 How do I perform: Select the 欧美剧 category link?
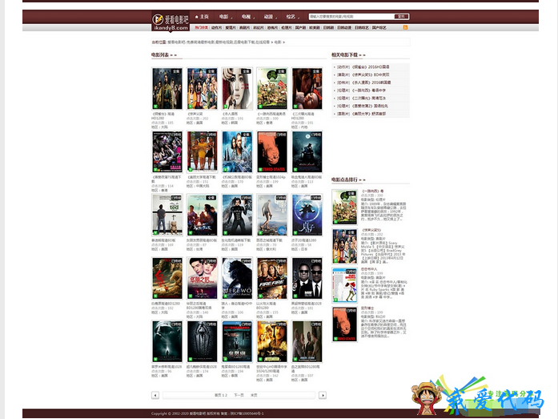(x=315, y=28)
